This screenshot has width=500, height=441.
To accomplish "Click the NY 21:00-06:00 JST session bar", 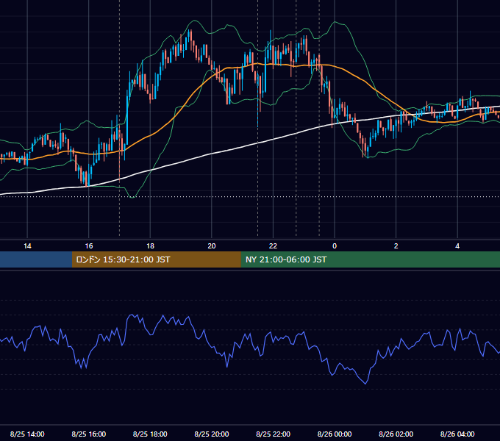I will coord(370,259).
